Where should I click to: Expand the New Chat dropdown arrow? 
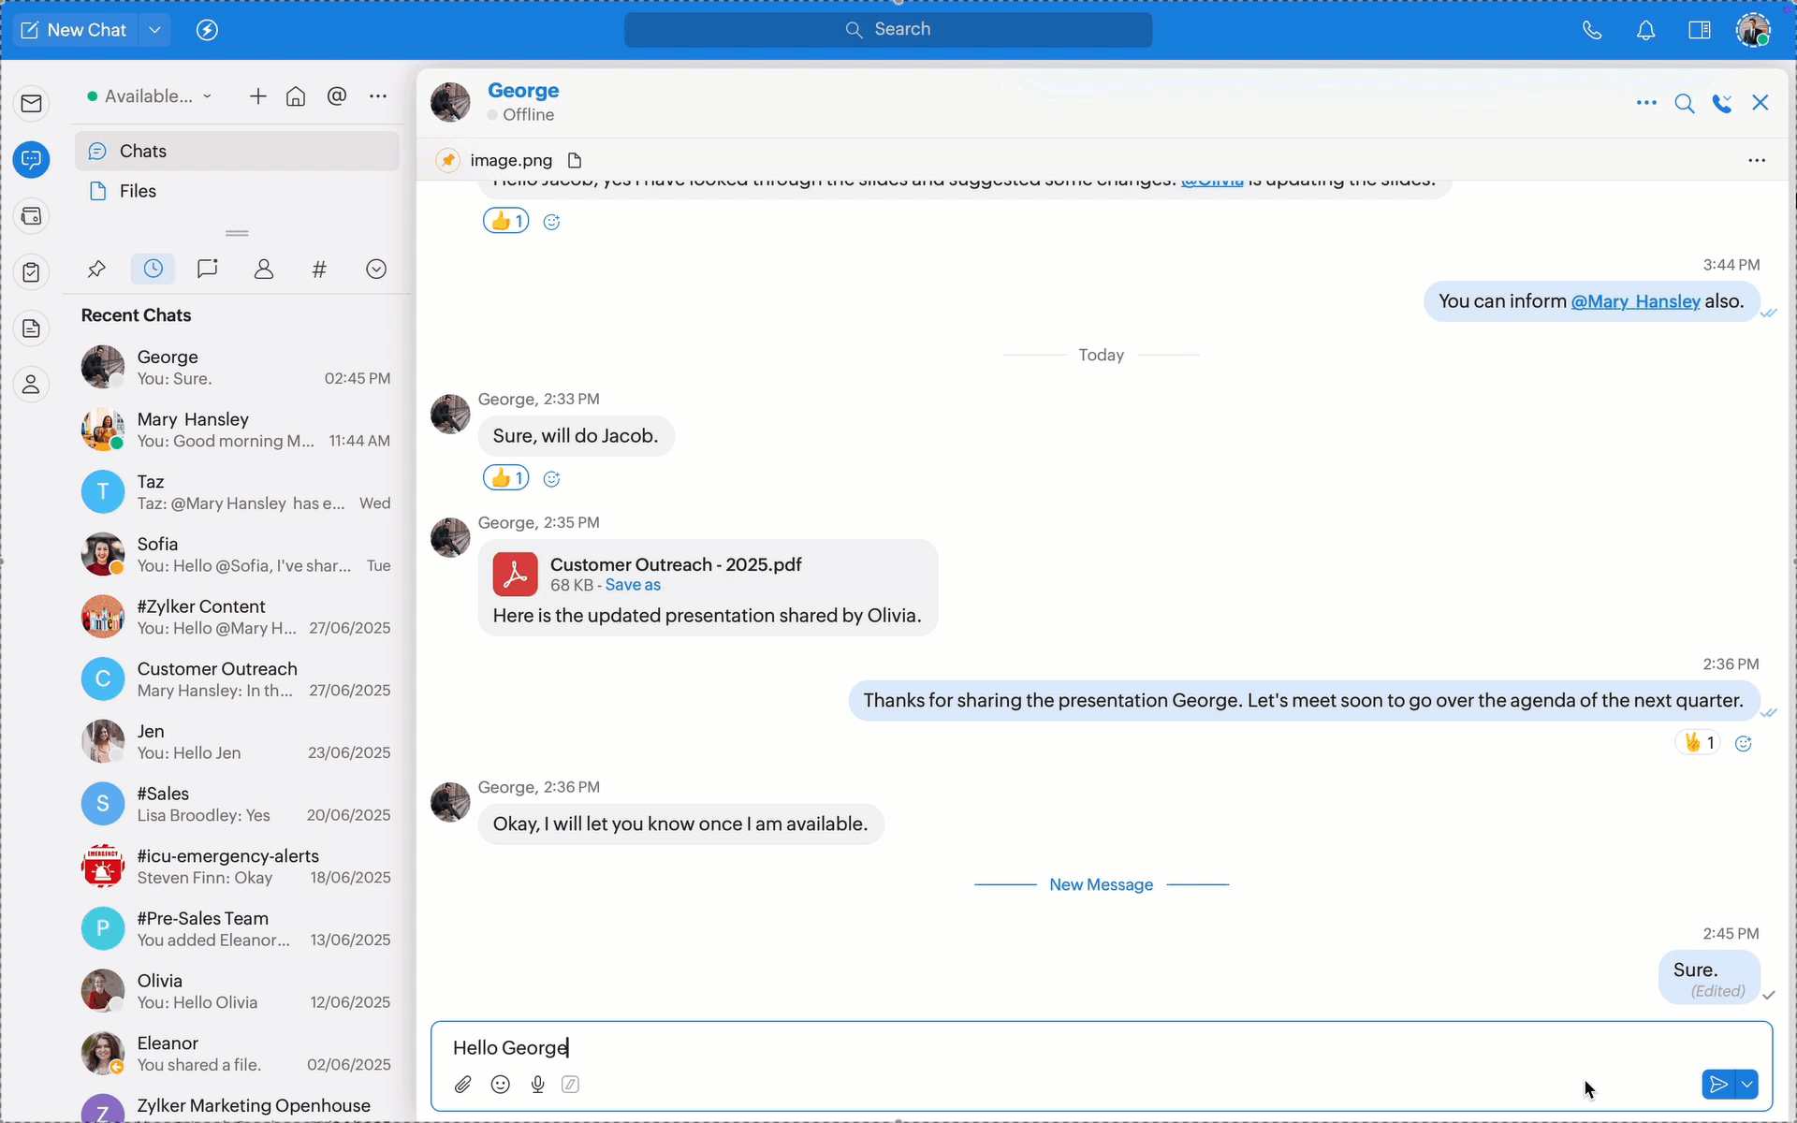click(x=154, y=30)
